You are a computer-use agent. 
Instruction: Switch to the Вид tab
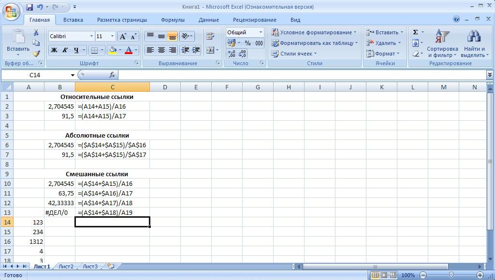click(295, 20)
